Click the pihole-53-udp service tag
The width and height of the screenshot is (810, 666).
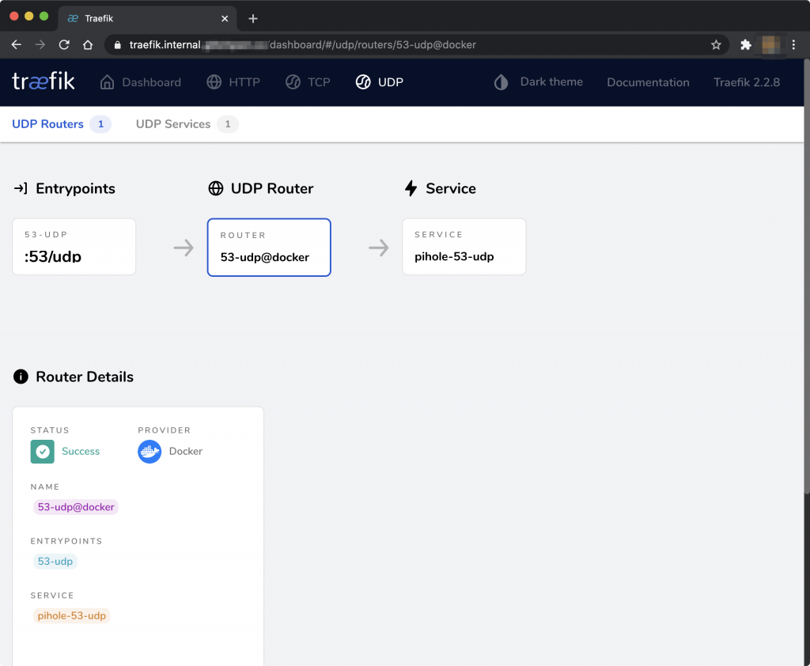72,615
